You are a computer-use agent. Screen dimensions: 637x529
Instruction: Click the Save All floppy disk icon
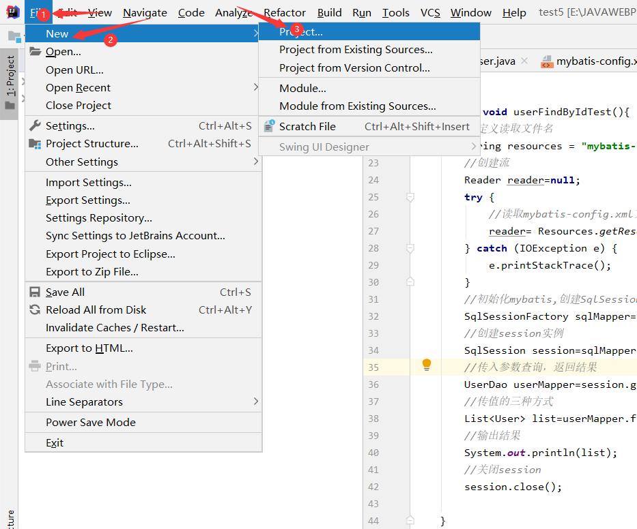coord(35,292)
